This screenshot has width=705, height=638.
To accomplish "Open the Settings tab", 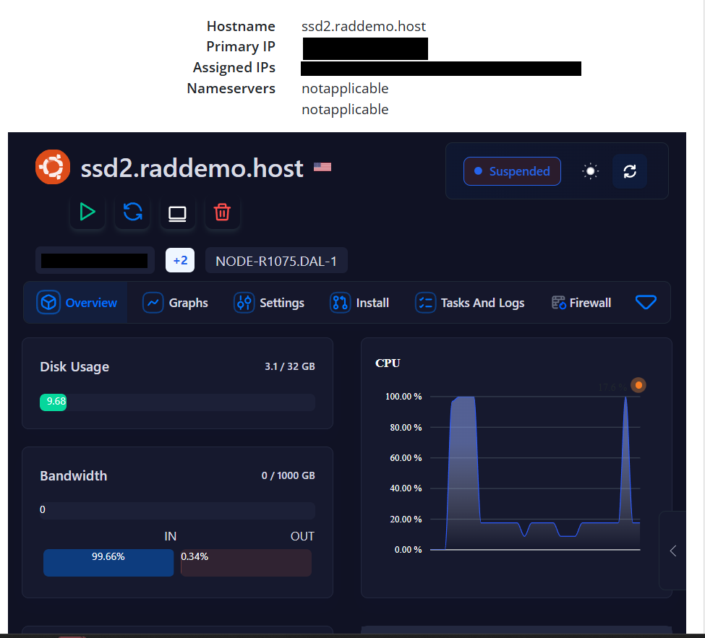I will [x=269, y=303].
